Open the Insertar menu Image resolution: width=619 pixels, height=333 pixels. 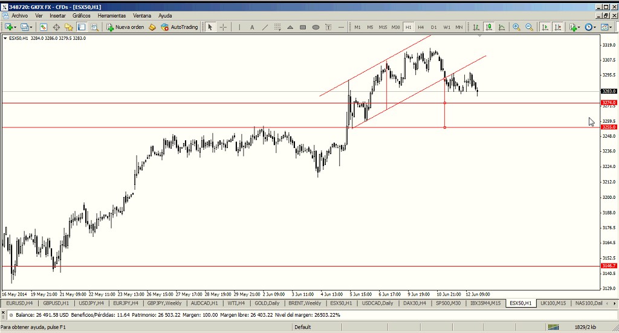57,16
